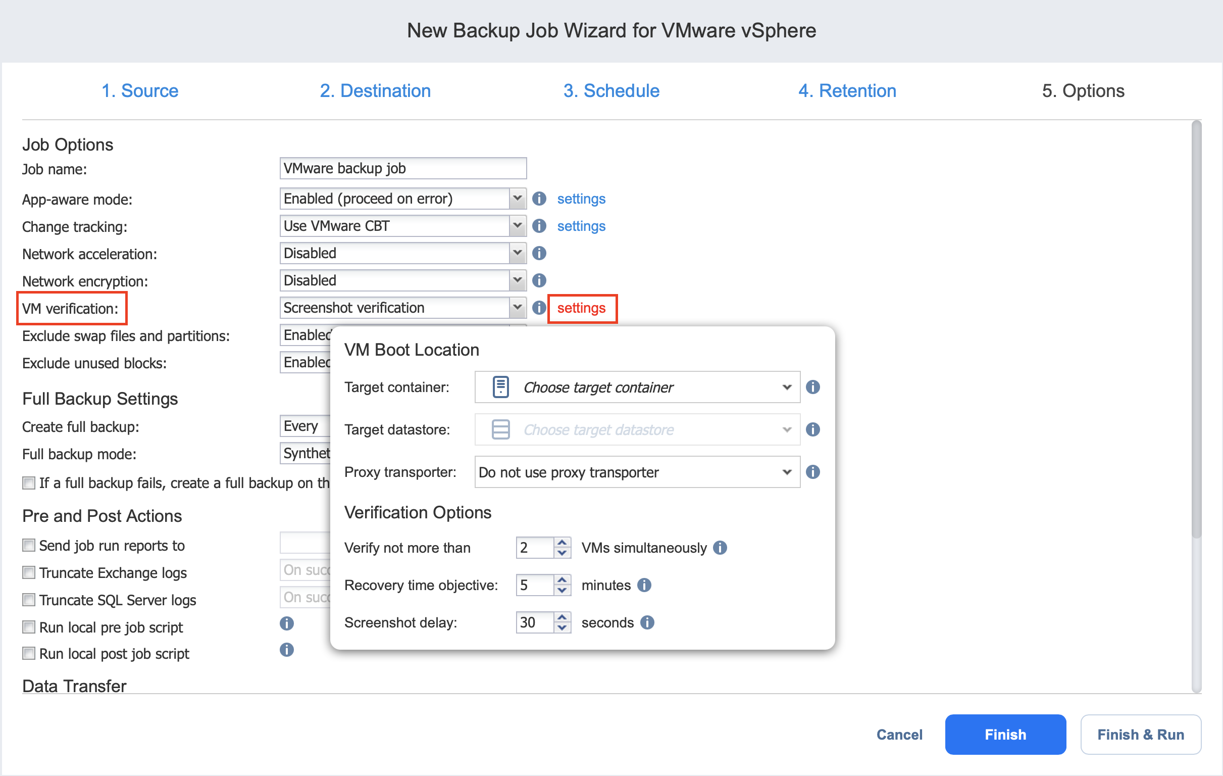Screen dimensions: 1223x776
Task: Click the Finish button
Action: (1006, 735)
